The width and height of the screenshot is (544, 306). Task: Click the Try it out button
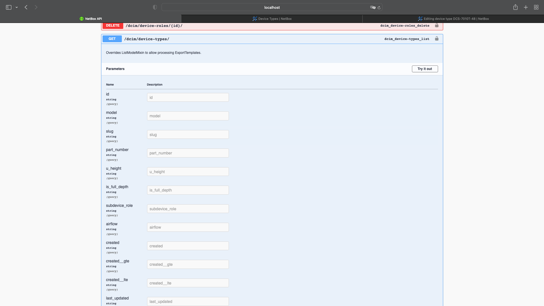click(x=425, y=69)
